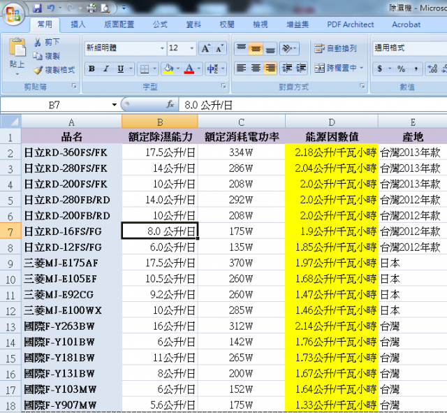Image resolution: width=447 pixels, height=413 pixels.
Task: Click the phonetic guide icon
Action: pyautogui.click(x=212, y=68)
